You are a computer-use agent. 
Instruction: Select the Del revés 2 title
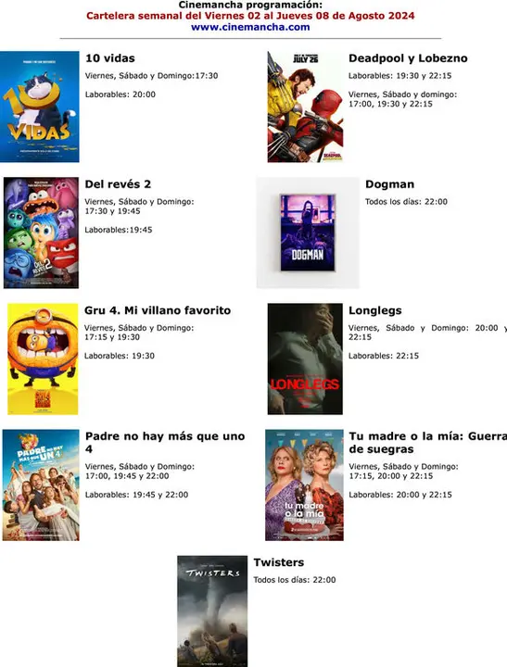[x=118, y=184]
